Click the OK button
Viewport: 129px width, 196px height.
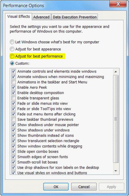[56, 187]
